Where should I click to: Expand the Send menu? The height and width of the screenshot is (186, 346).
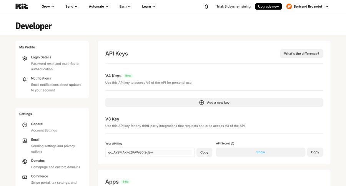point(71,7)
